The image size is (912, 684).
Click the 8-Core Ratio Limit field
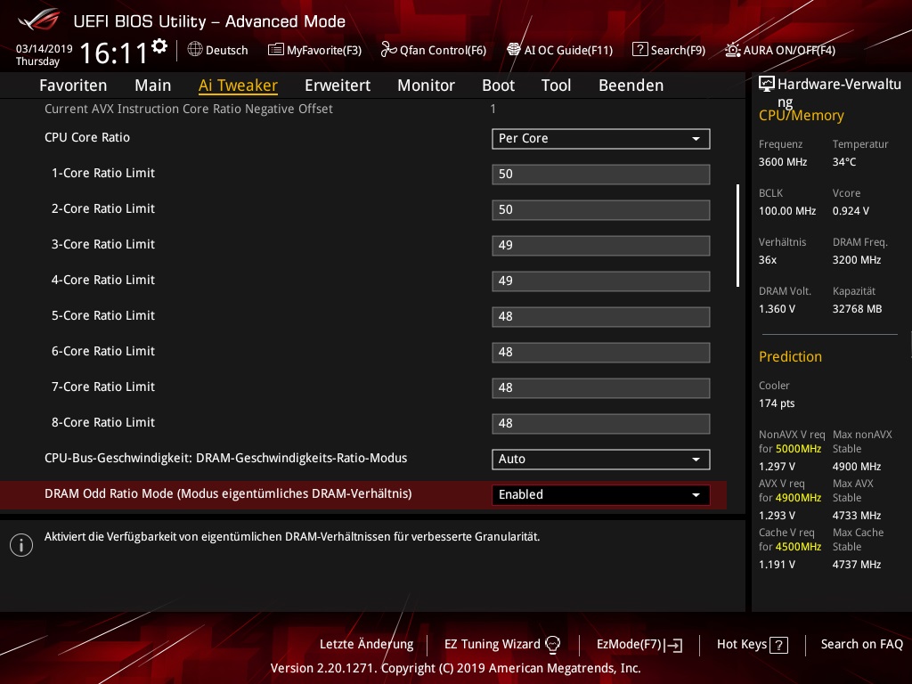tap(601, 424)
